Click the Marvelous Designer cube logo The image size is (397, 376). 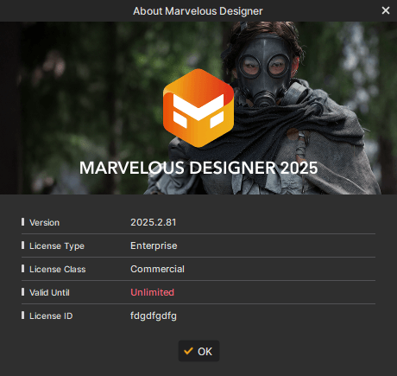[198, 108]
